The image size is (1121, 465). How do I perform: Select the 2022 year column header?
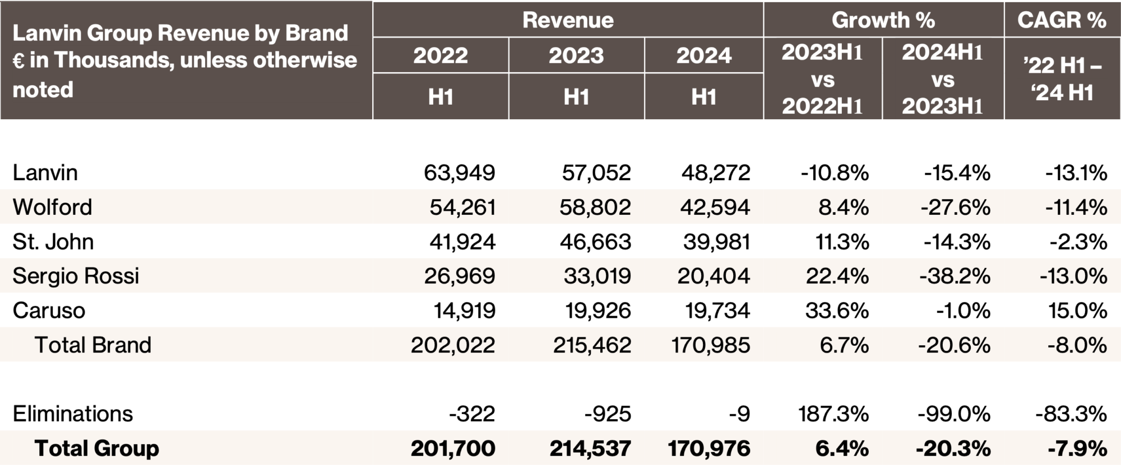point(441,55)
